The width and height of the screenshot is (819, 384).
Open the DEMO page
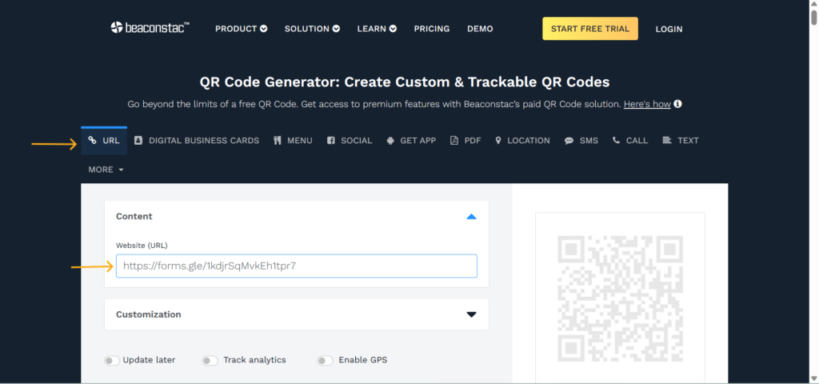[480, 29]
